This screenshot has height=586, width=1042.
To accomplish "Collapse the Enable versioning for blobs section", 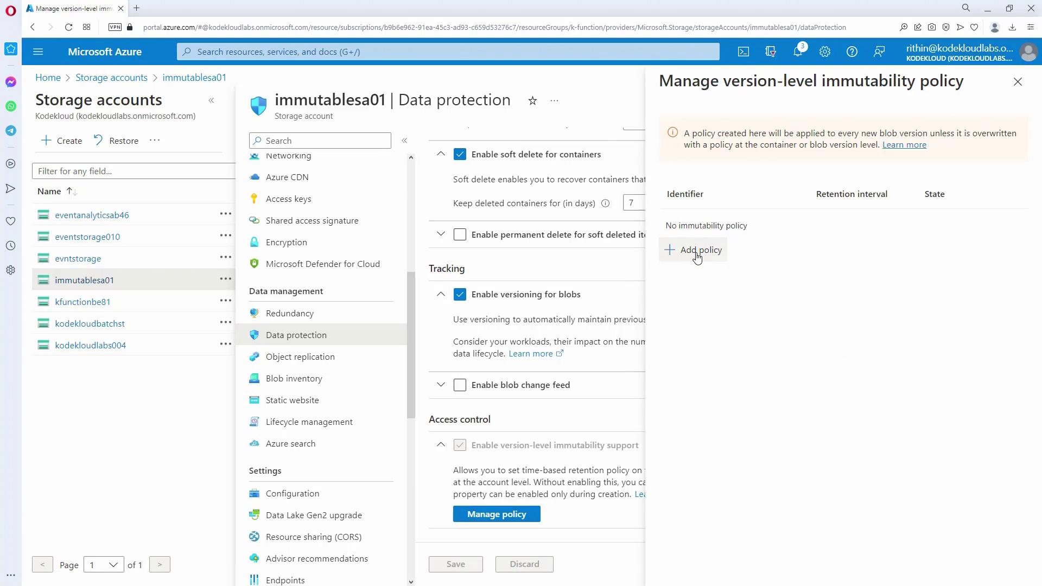I will [x=441, y=294].
